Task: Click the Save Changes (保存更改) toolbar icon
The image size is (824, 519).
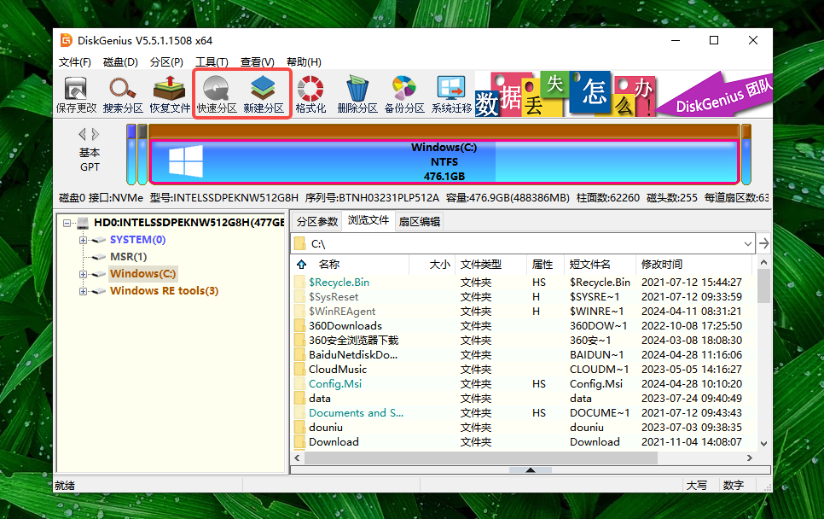Action: [76, 95]
